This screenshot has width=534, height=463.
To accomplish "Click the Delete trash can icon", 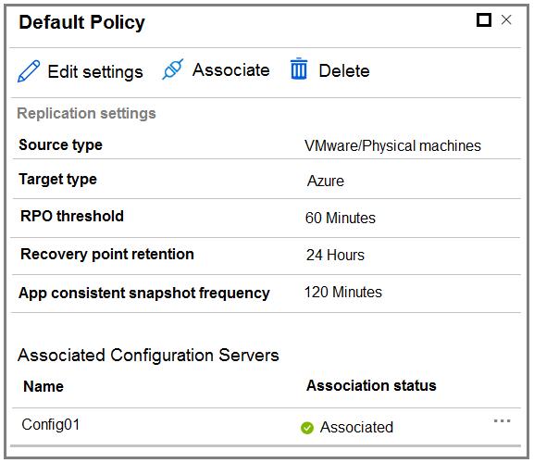I will click(299, 69).
